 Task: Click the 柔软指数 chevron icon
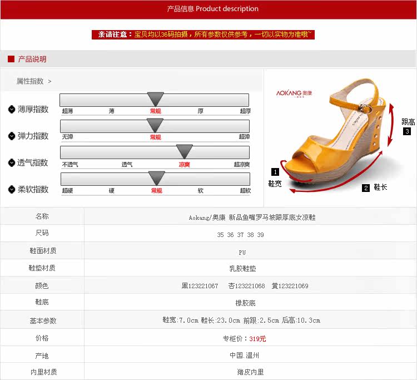[12, 190]
